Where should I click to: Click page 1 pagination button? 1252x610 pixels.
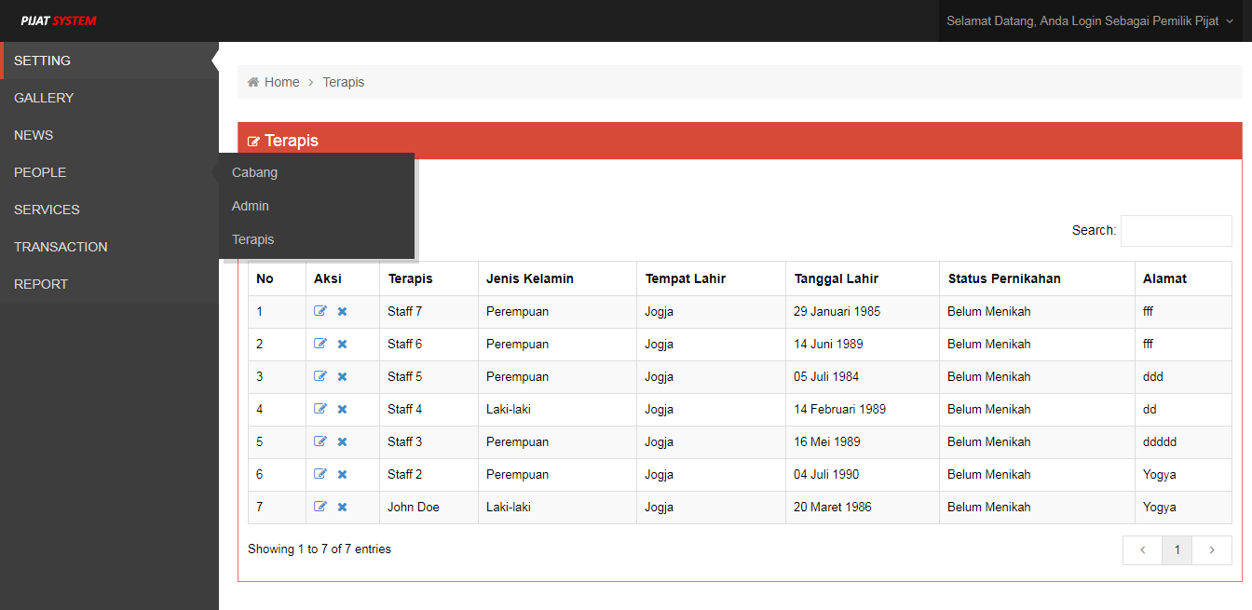1177,550
